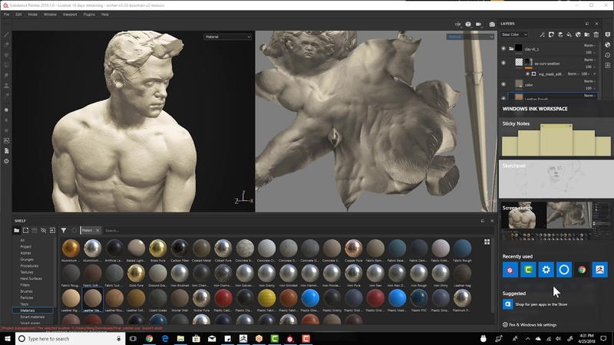Open Sketchpad in Ink Workspace

[556, 179]
